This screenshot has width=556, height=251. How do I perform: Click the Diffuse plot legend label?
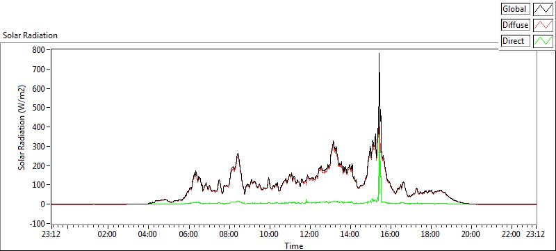(516, 25)
